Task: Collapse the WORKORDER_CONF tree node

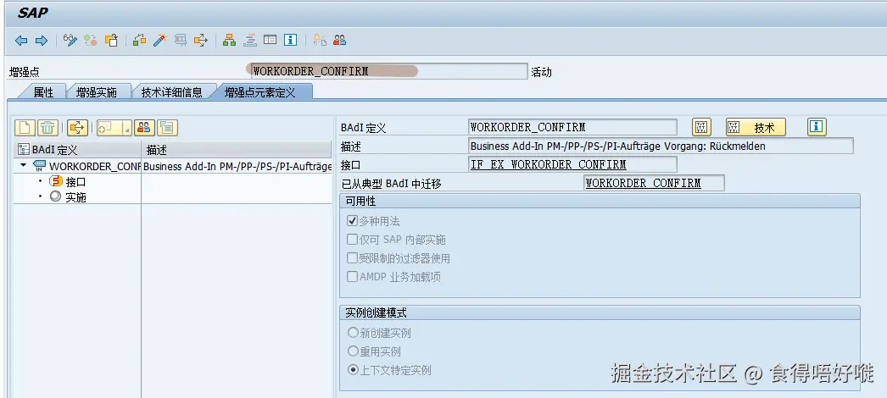Action: pos(23,166)
